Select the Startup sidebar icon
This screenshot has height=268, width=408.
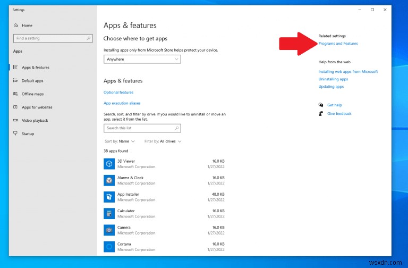click(15, 133)
